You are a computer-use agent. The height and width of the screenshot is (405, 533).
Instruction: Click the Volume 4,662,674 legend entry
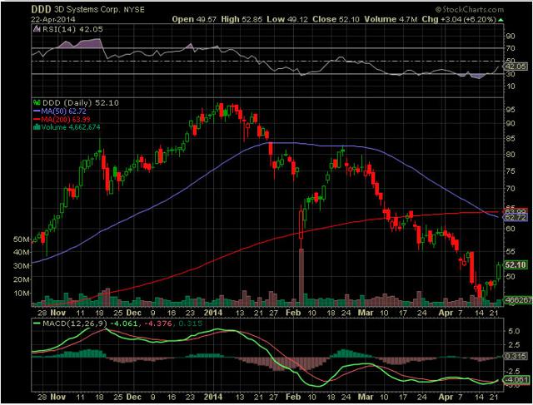click(x=71, y=127)
